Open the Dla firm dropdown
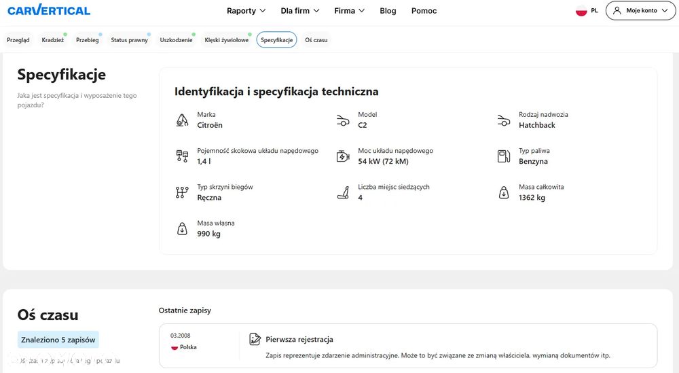 (299, 11)
